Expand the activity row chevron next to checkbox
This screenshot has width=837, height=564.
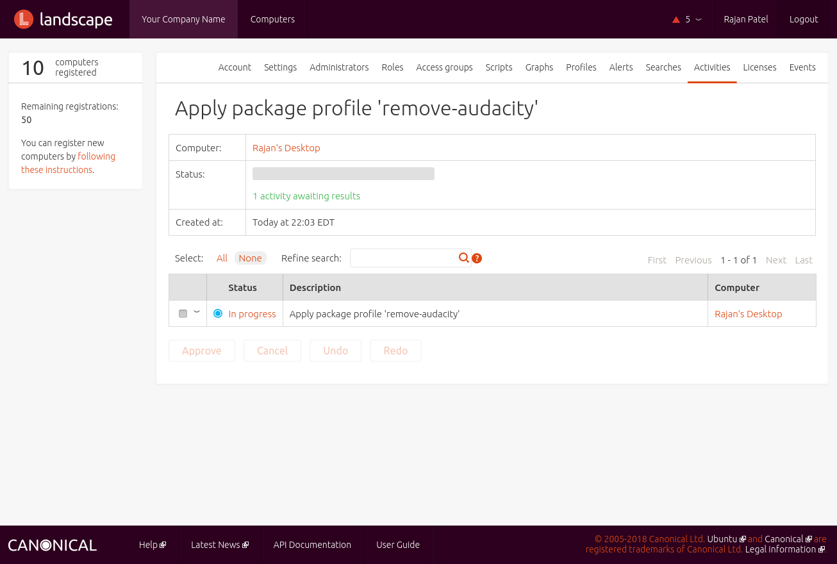click(197, 312)
